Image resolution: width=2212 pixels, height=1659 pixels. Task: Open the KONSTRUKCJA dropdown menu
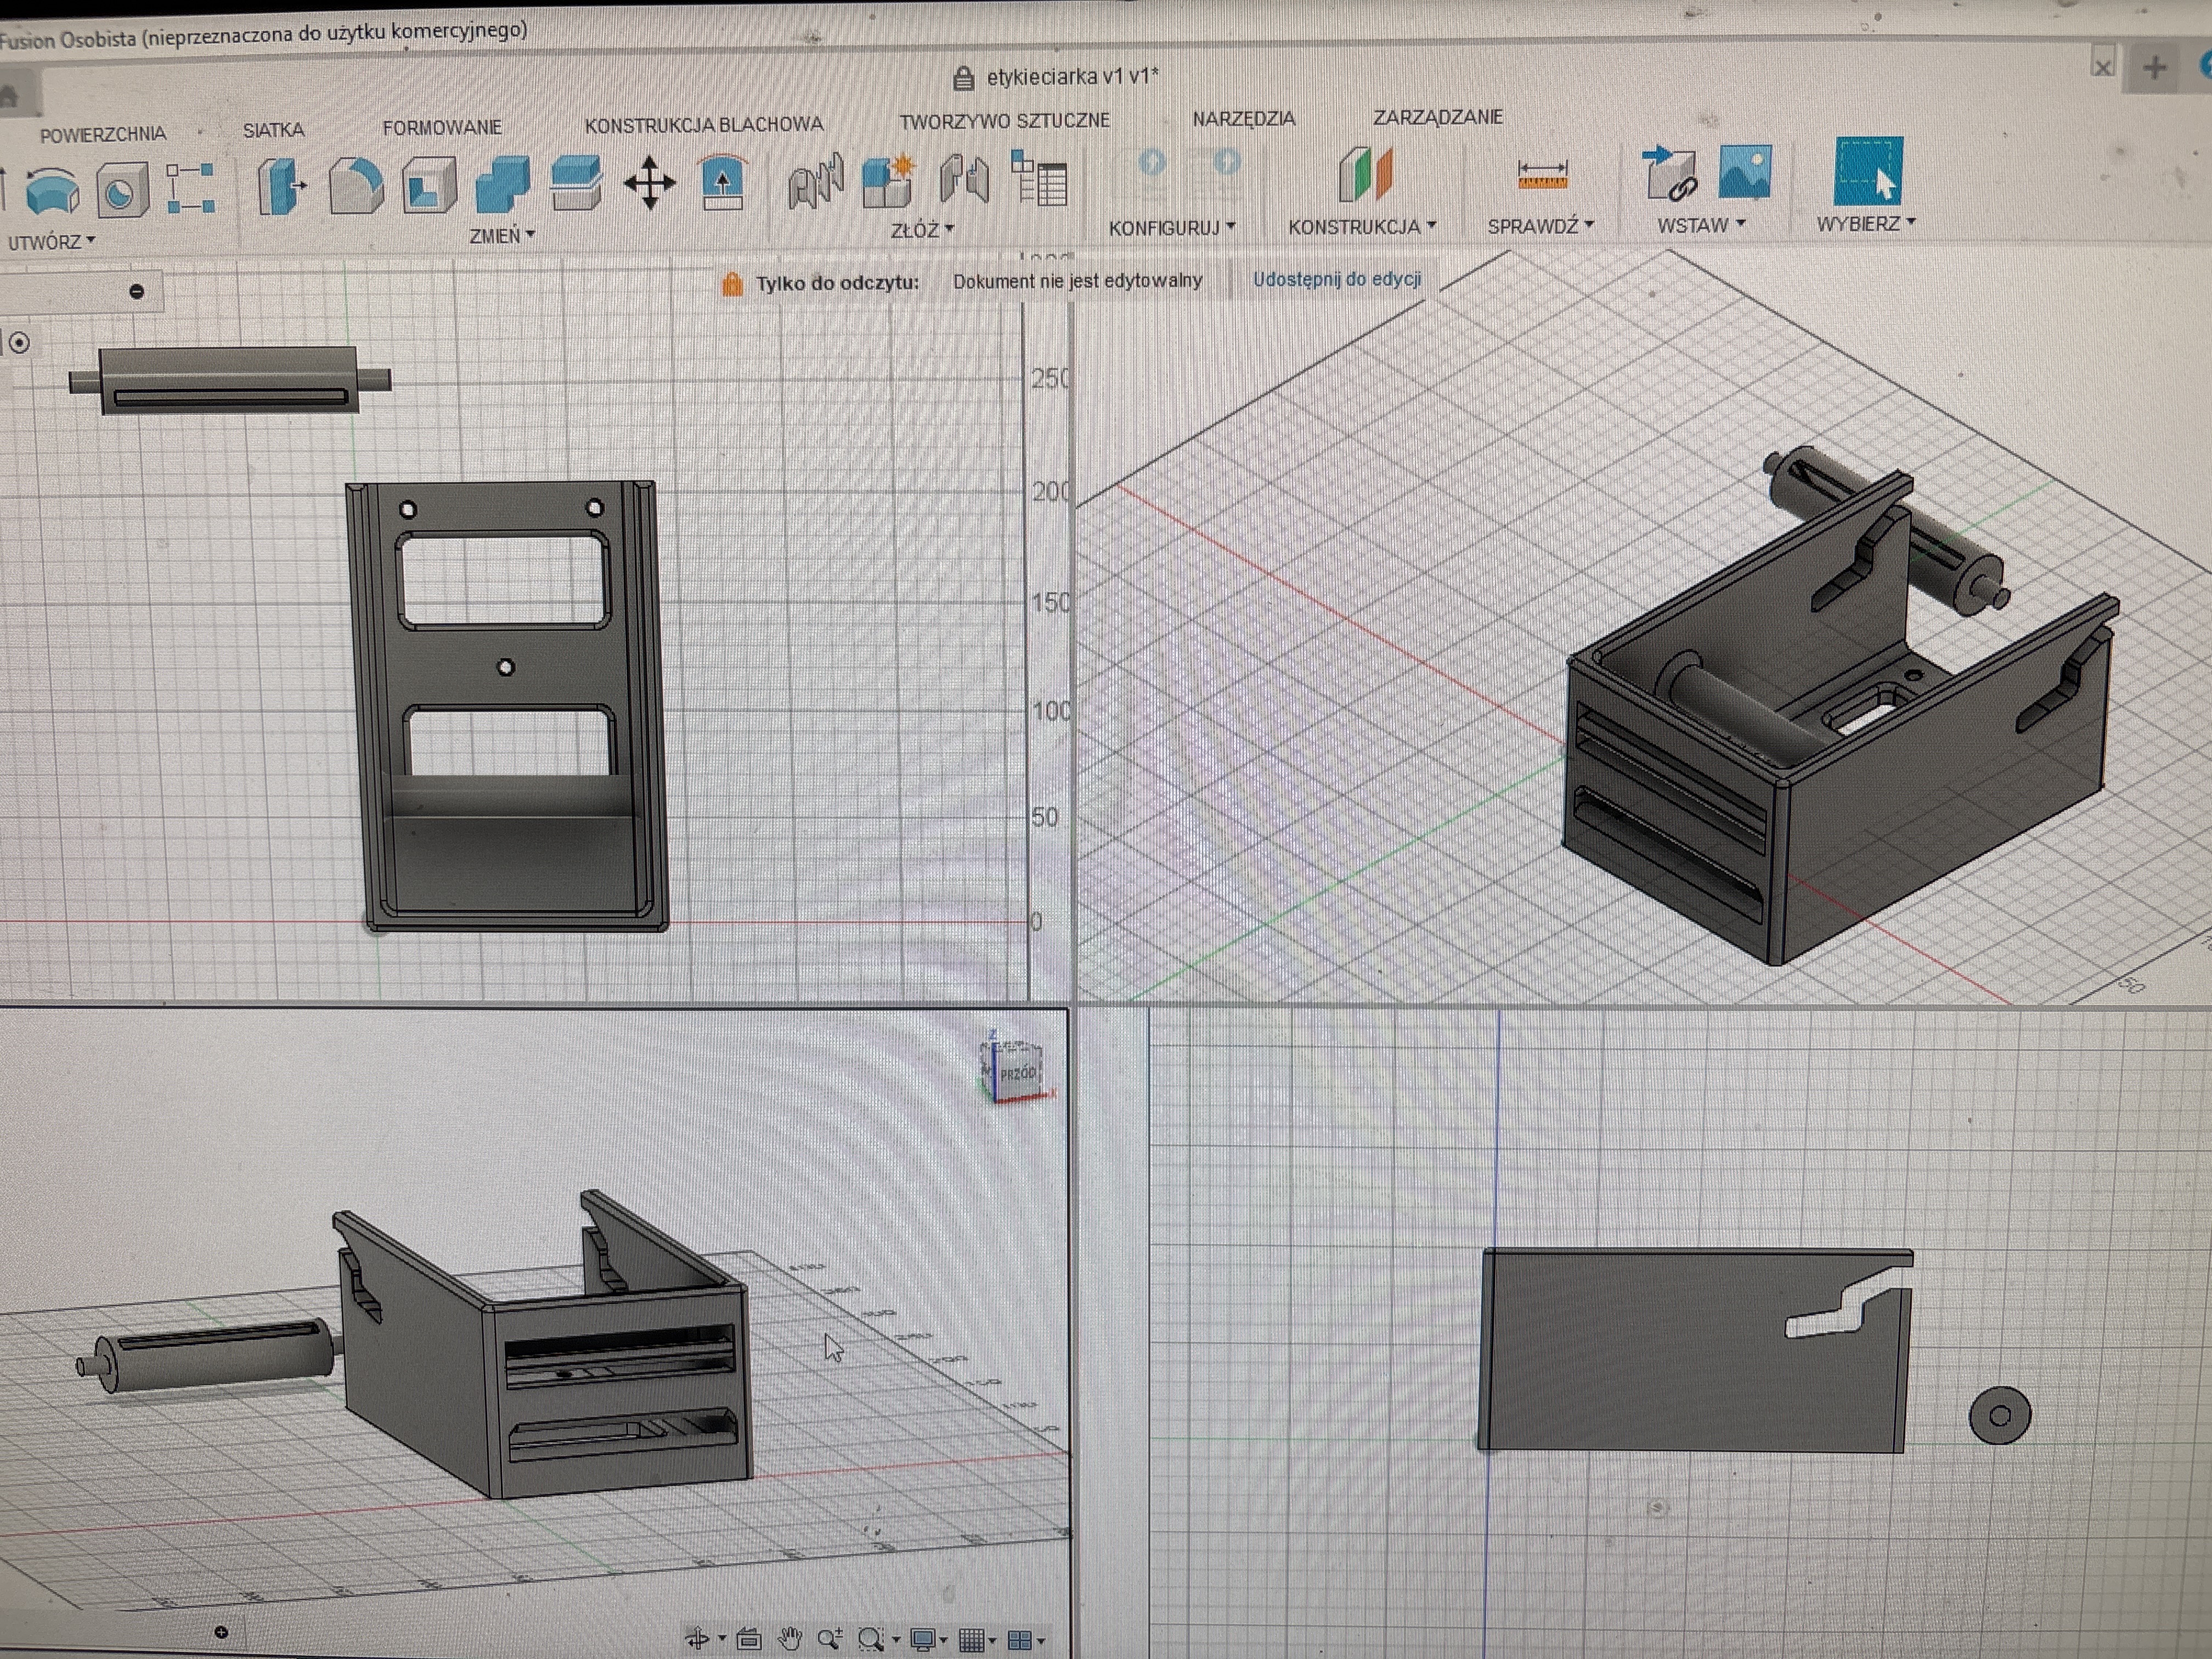point(1362,227)
